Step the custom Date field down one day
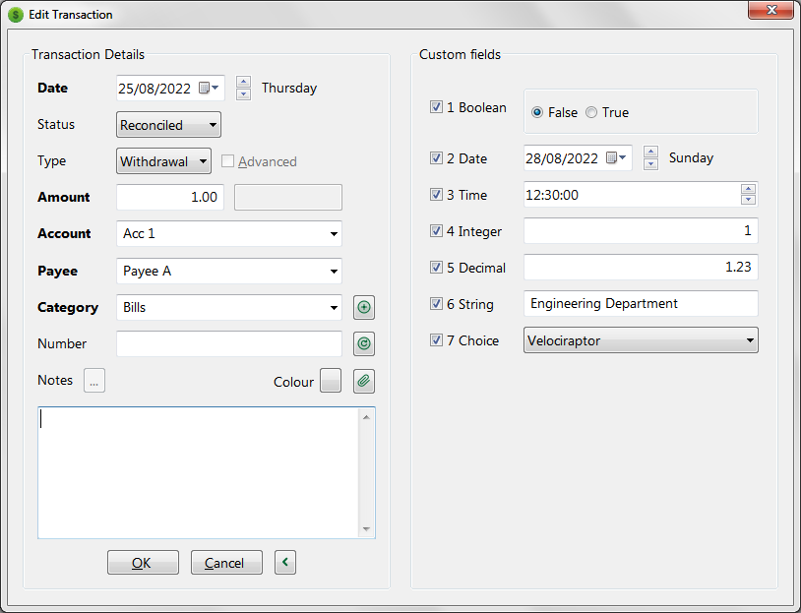The height and width of the screenshot is (613, 801). pos(649,162)
